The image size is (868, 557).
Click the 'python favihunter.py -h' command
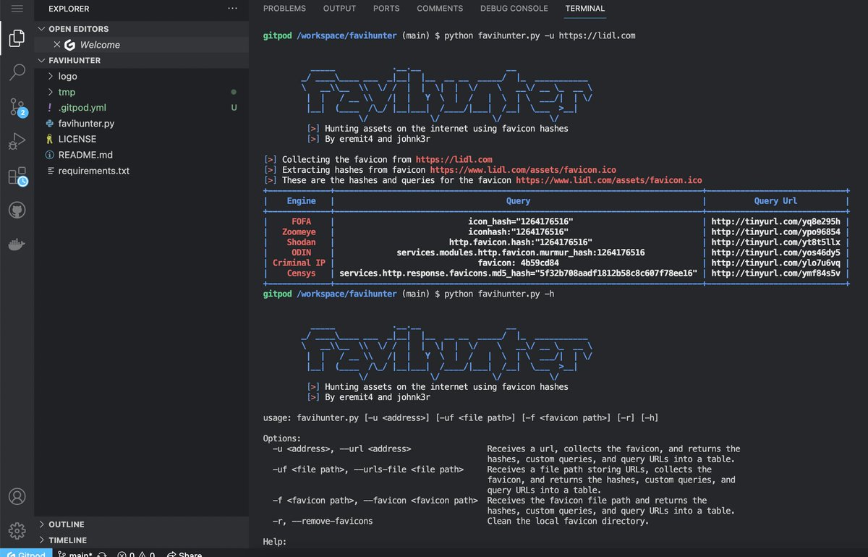click(499, 294)
